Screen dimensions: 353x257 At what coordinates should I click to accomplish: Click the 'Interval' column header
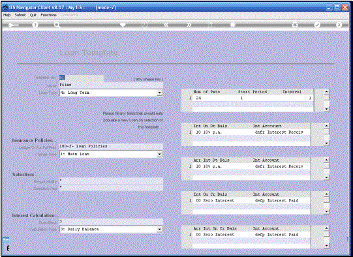(292, 92)
